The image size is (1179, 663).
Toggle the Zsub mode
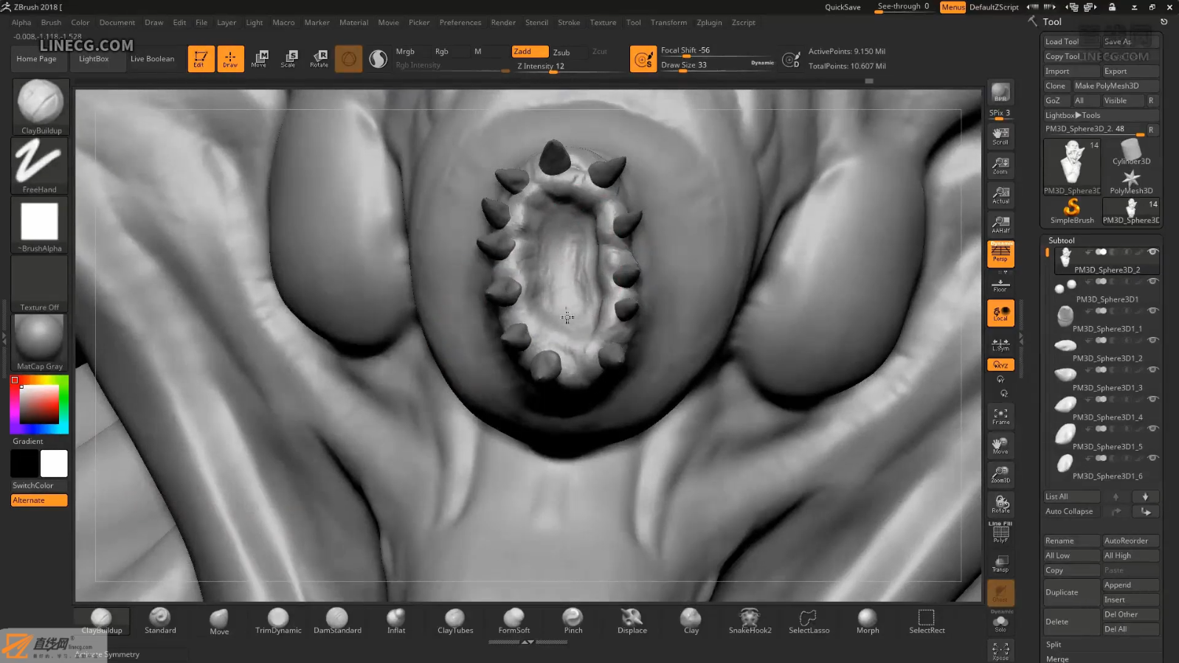[561, 52]
